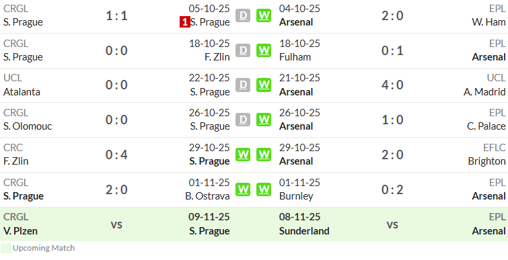Click the W badge for Arsenal vs W. Ham
508x260 pixels.
point(264,15)
